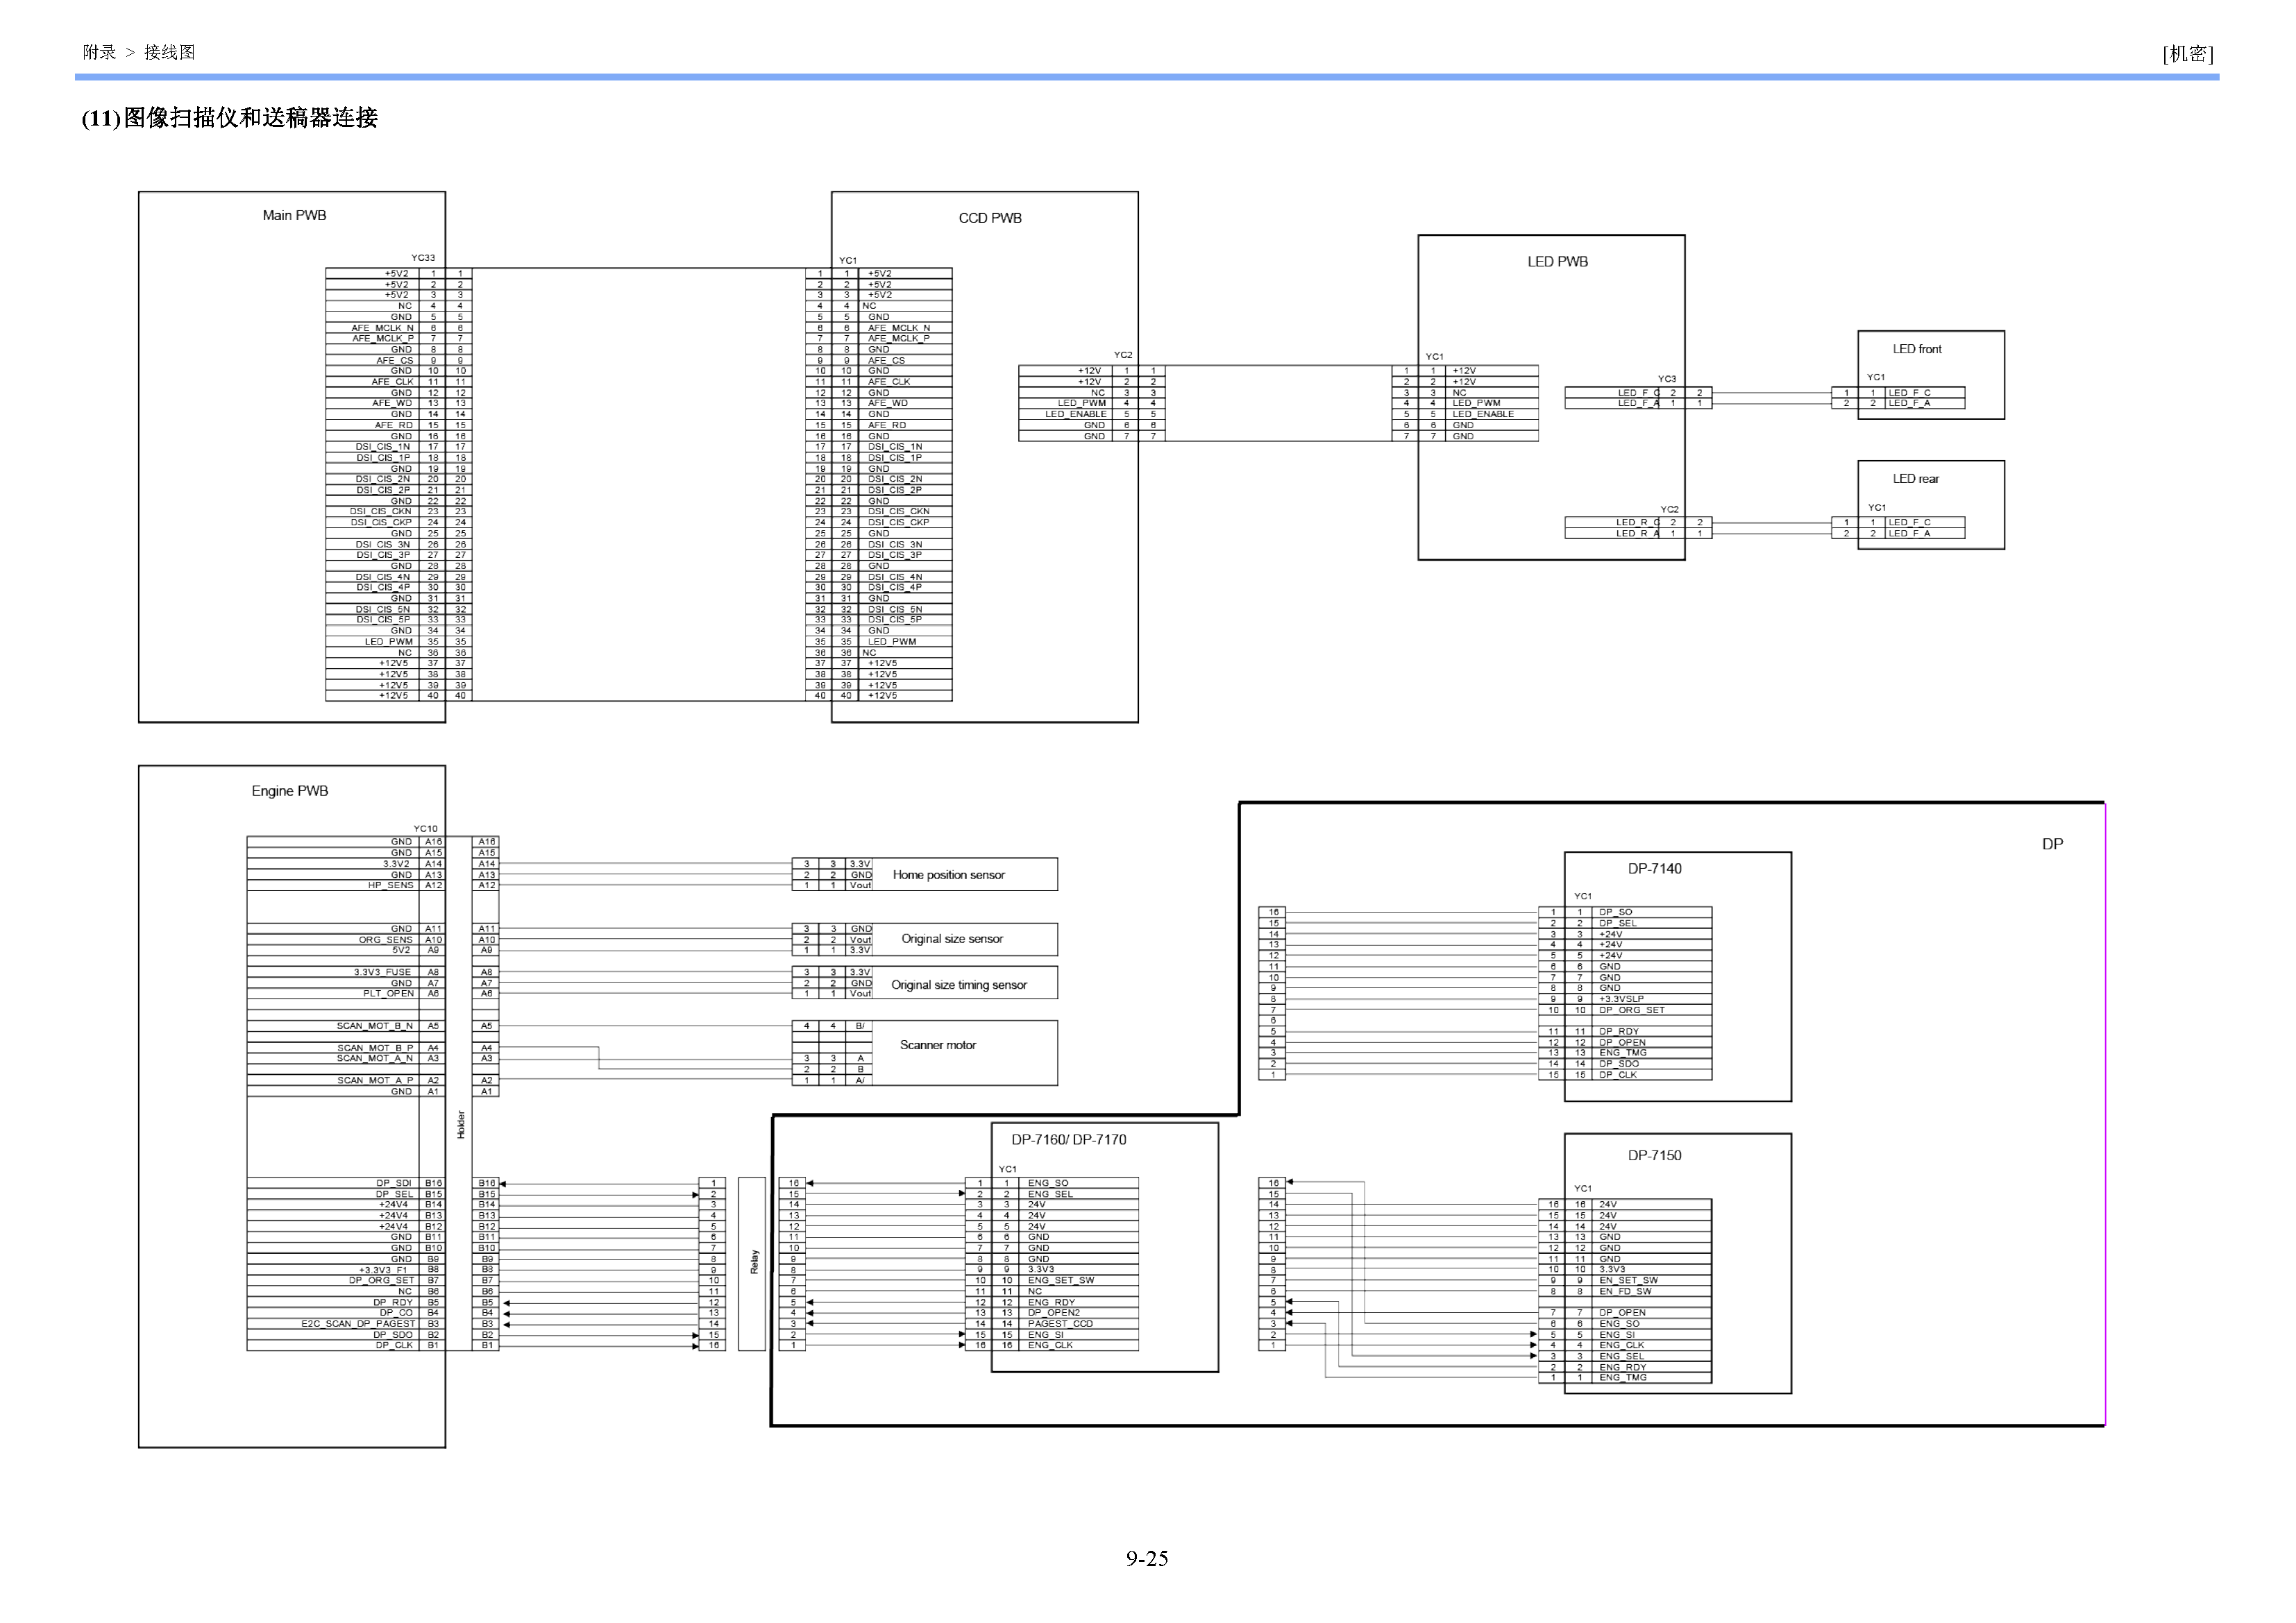Image resolution: width=2296 pixels, height=1623 pixels.
Task: Click DSI_CIS_CKN signal in Main PWB
Action: click(380, 511)
